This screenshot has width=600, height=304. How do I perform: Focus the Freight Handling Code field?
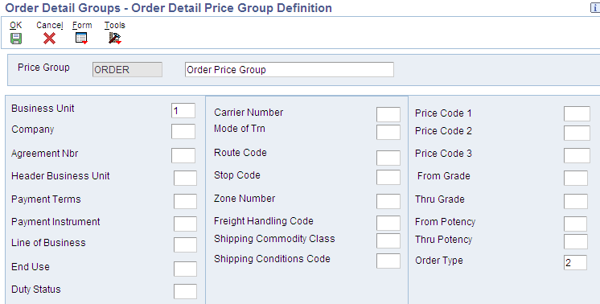[388, 223]
